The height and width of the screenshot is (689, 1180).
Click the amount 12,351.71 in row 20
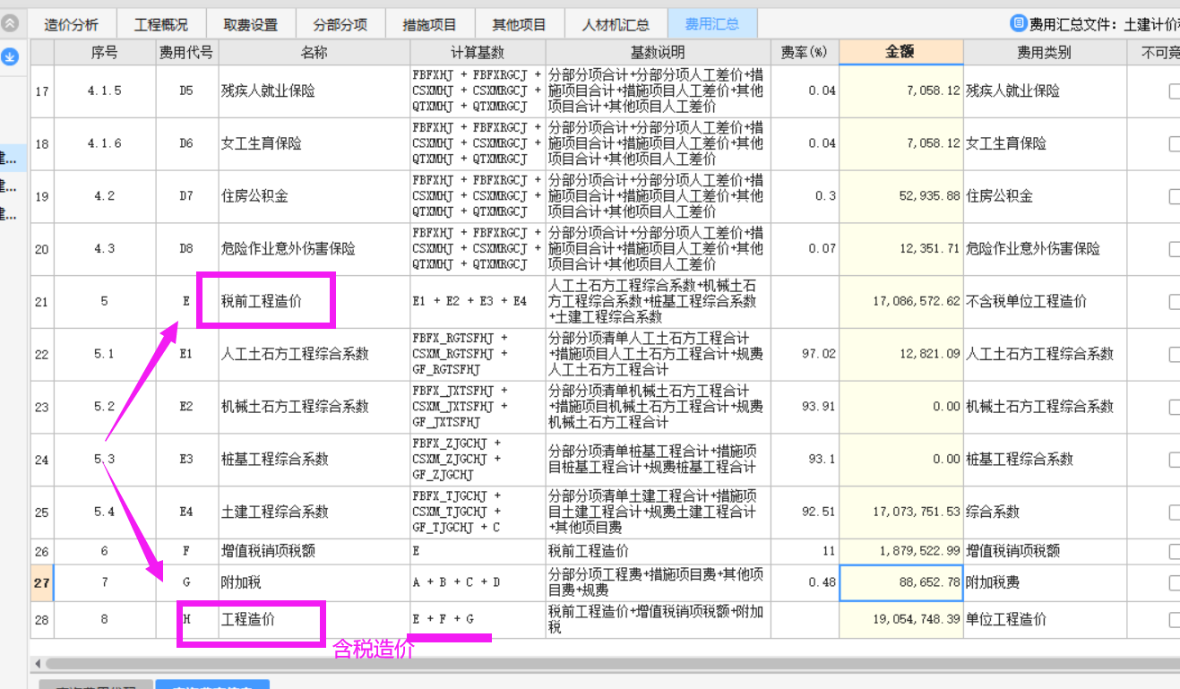click(901, 249)
